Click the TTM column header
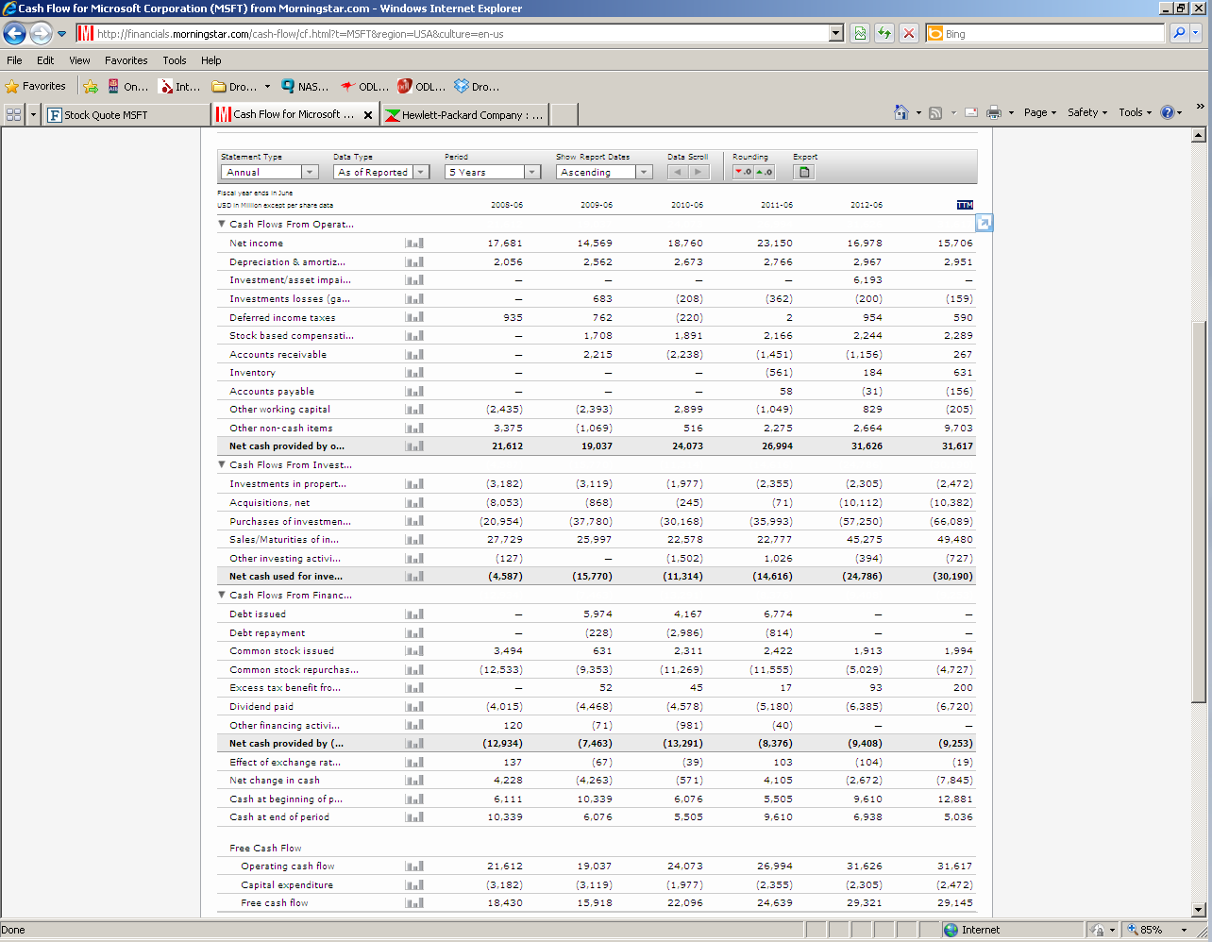 coord(964,205)
